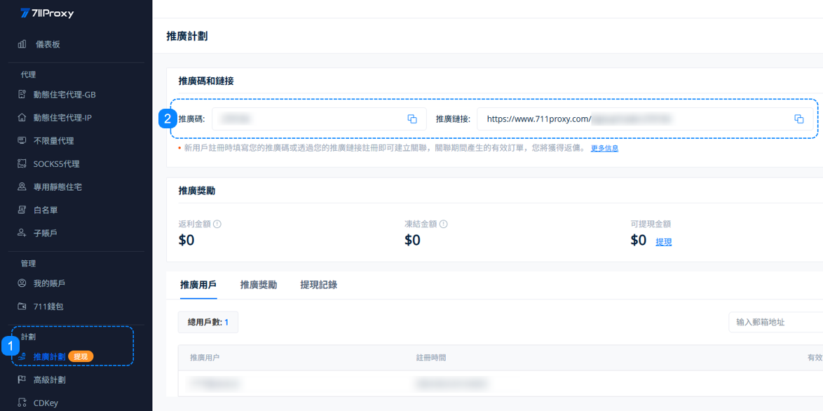Open CDKey in sidebar

click(x=46, y=403)
